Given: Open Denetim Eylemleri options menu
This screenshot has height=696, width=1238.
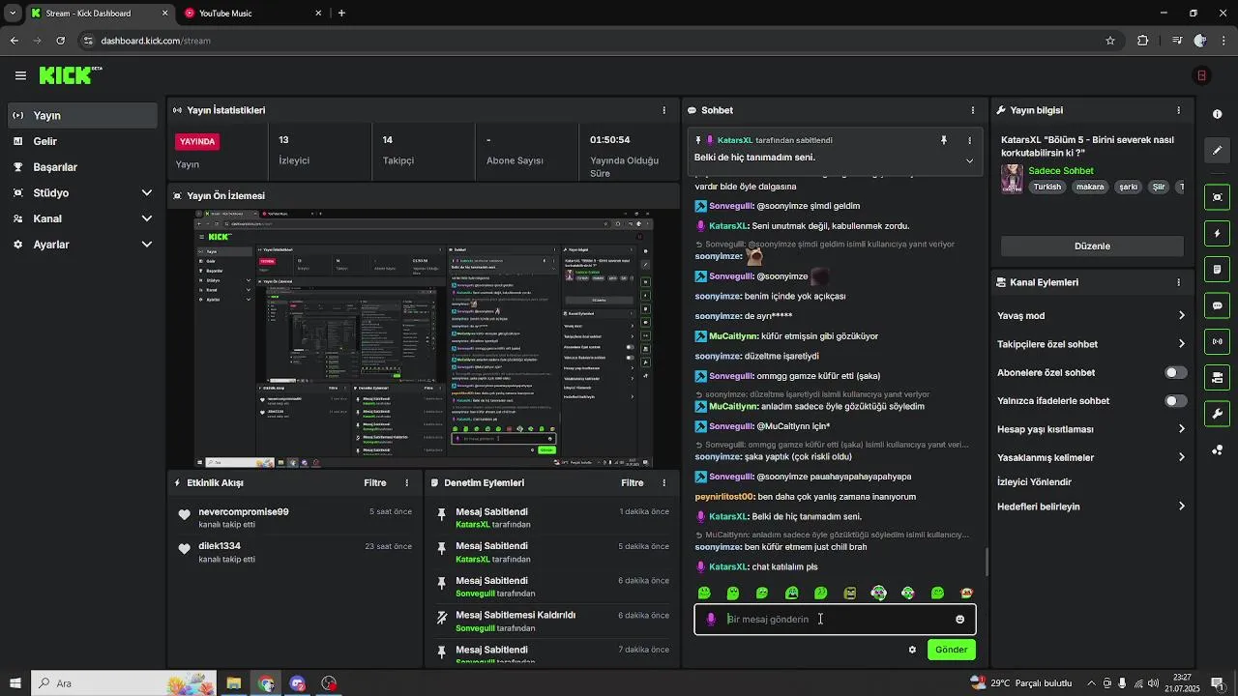Looking at the screenshot, I should [x=663, y=482].
